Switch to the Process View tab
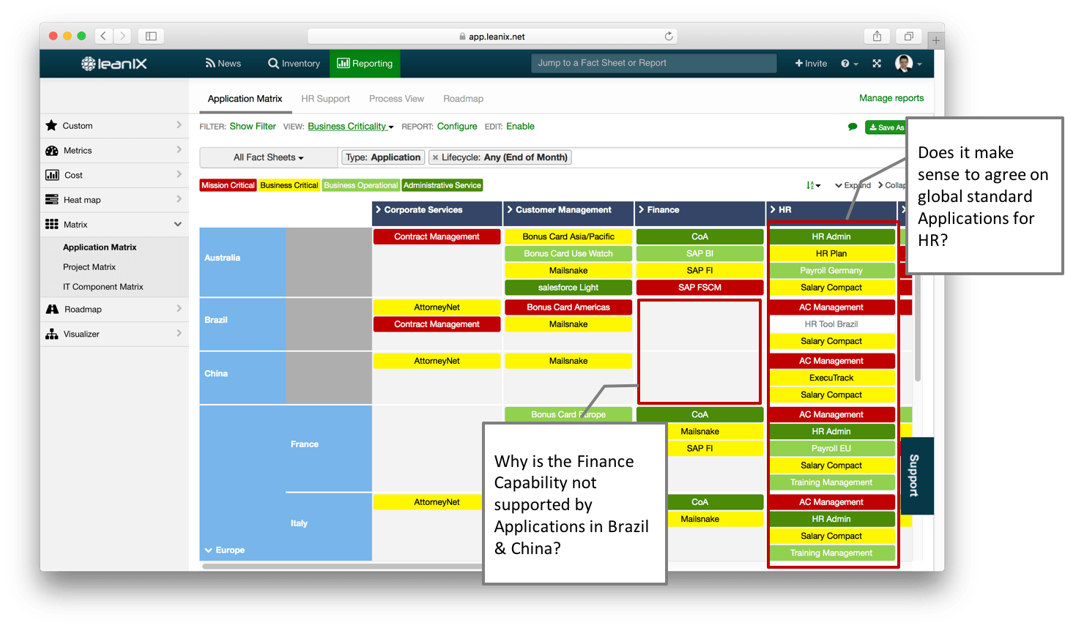The image size is (1065, 628). click(396, 98)
